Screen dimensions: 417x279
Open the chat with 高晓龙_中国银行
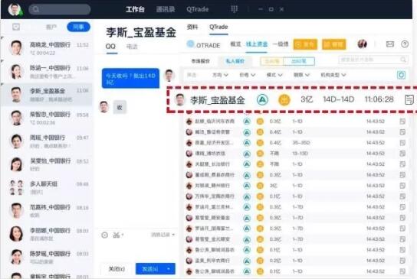[x=47, y=48]
